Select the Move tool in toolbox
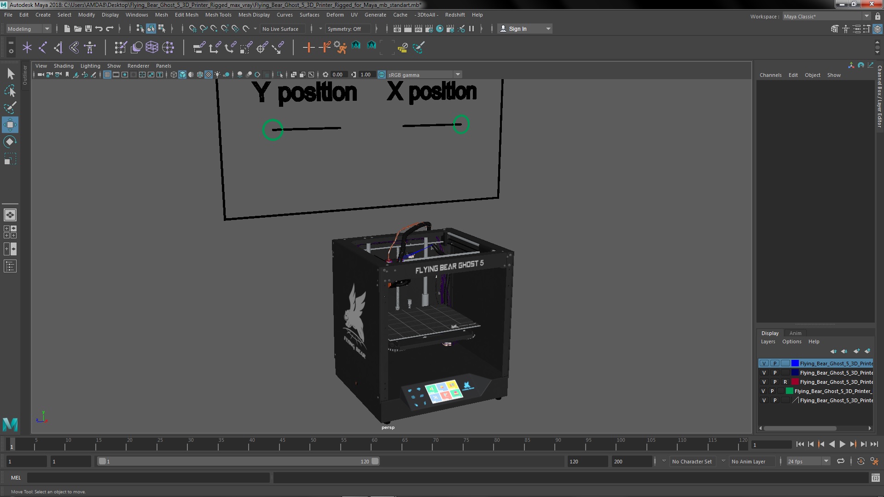 [x=10, y=125]
